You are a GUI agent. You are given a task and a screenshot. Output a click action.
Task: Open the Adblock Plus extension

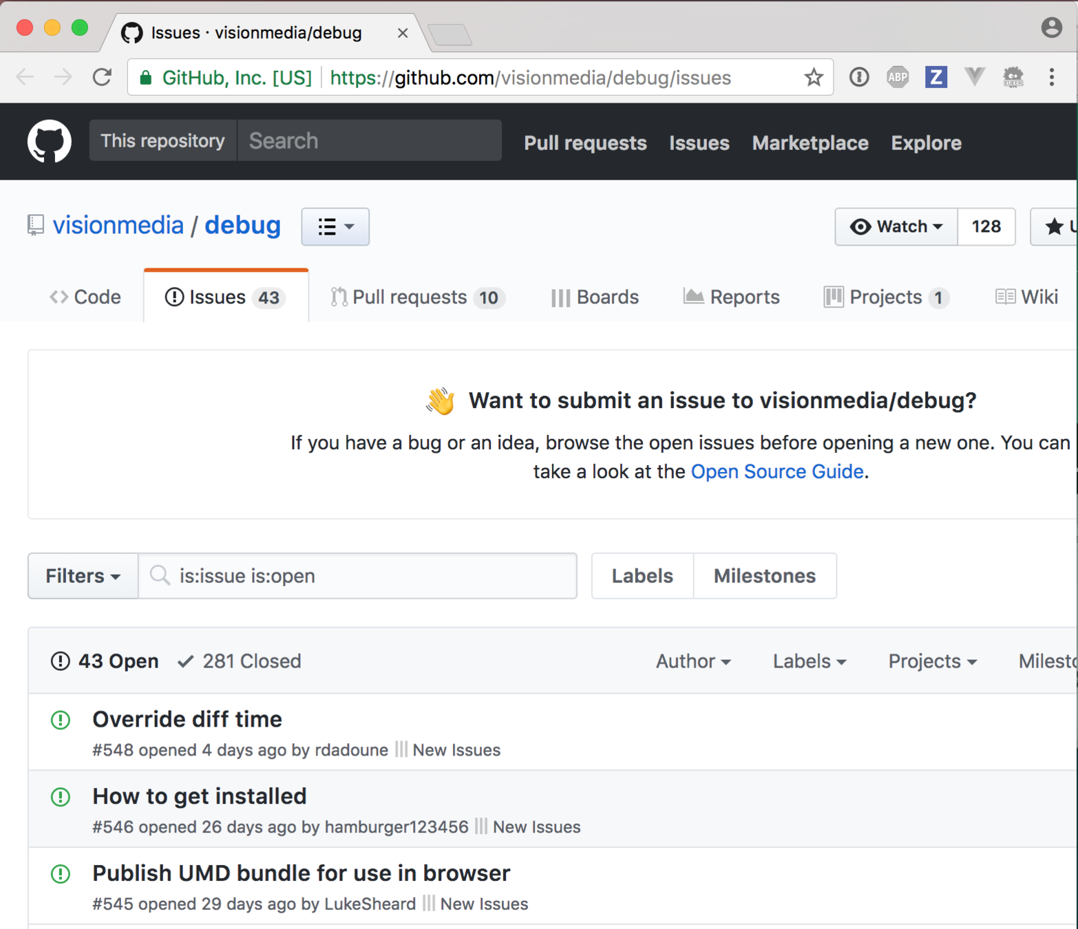click(897, 77)
